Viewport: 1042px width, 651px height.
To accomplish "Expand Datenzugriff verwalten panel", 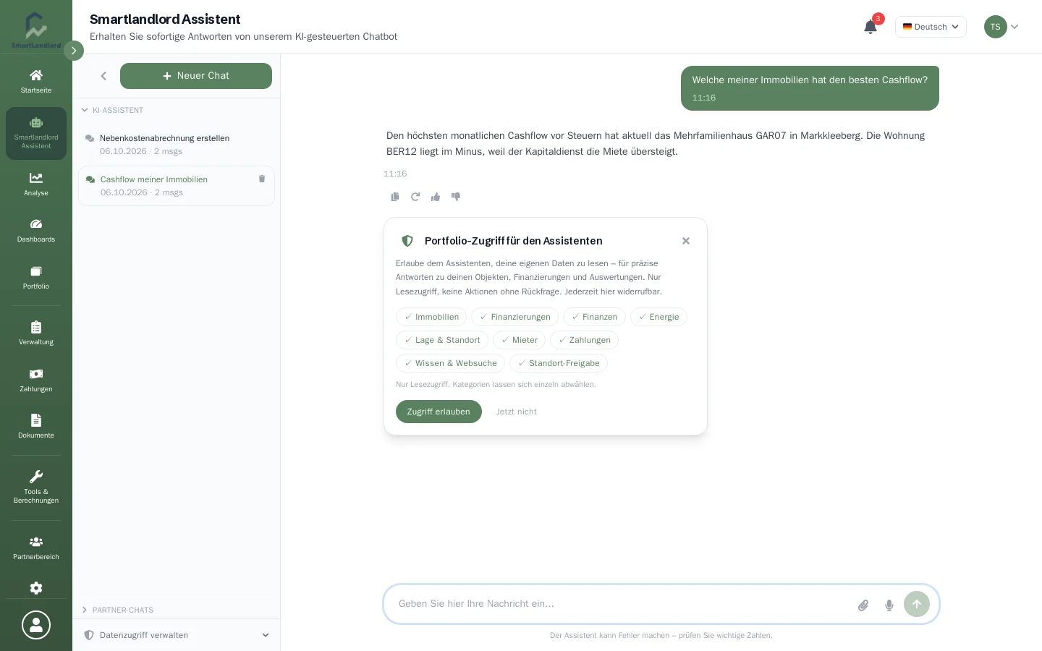I will pos(177,635).
